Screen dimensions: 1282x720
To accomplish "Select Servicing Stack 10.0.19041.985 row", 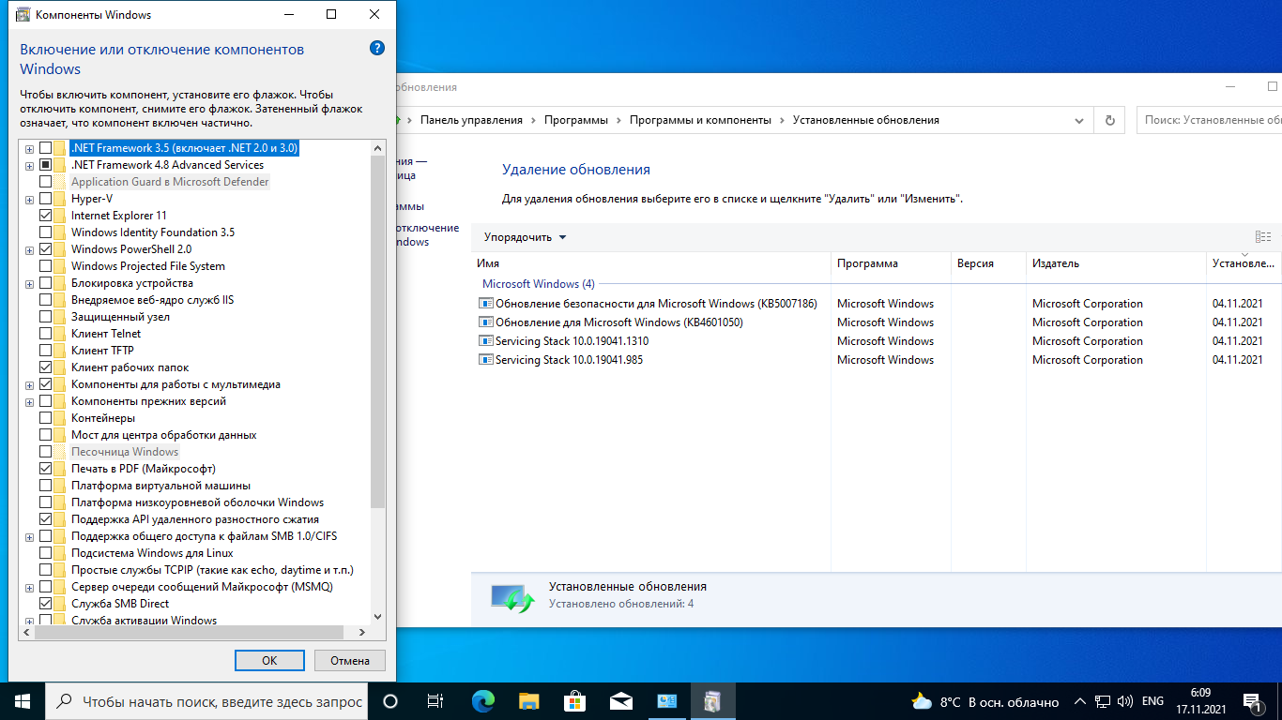I will (x=877, y=360).
